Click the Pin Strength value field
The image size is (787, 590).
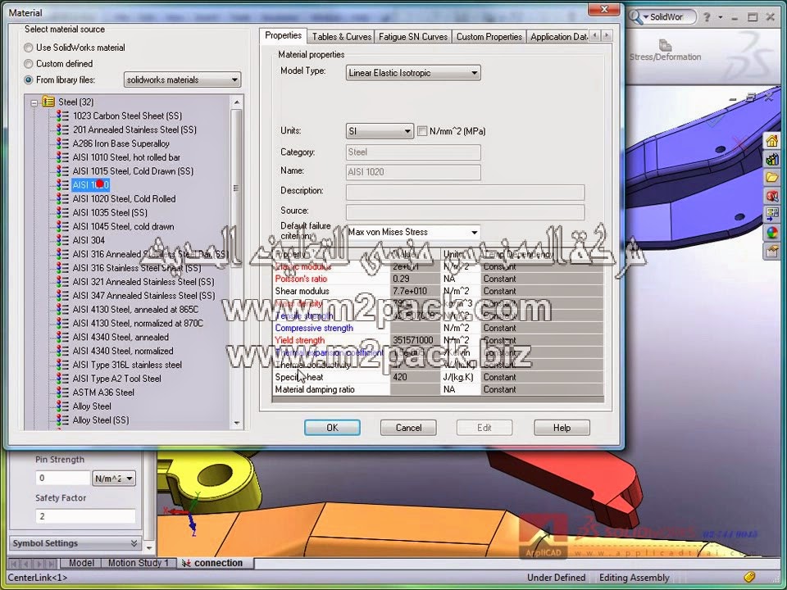click(x=63, y=478)
